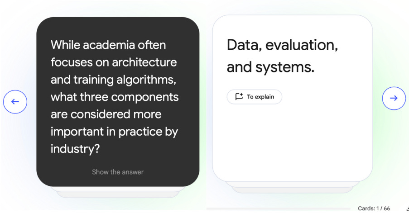Click the "Cards: 1 / 66" counter
This screenshot has width=409, height=213.
coord(374,208)
